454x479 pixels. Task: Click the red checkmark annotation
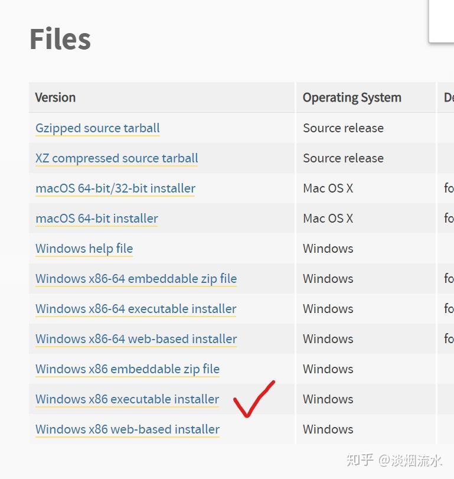coord(253,399)
